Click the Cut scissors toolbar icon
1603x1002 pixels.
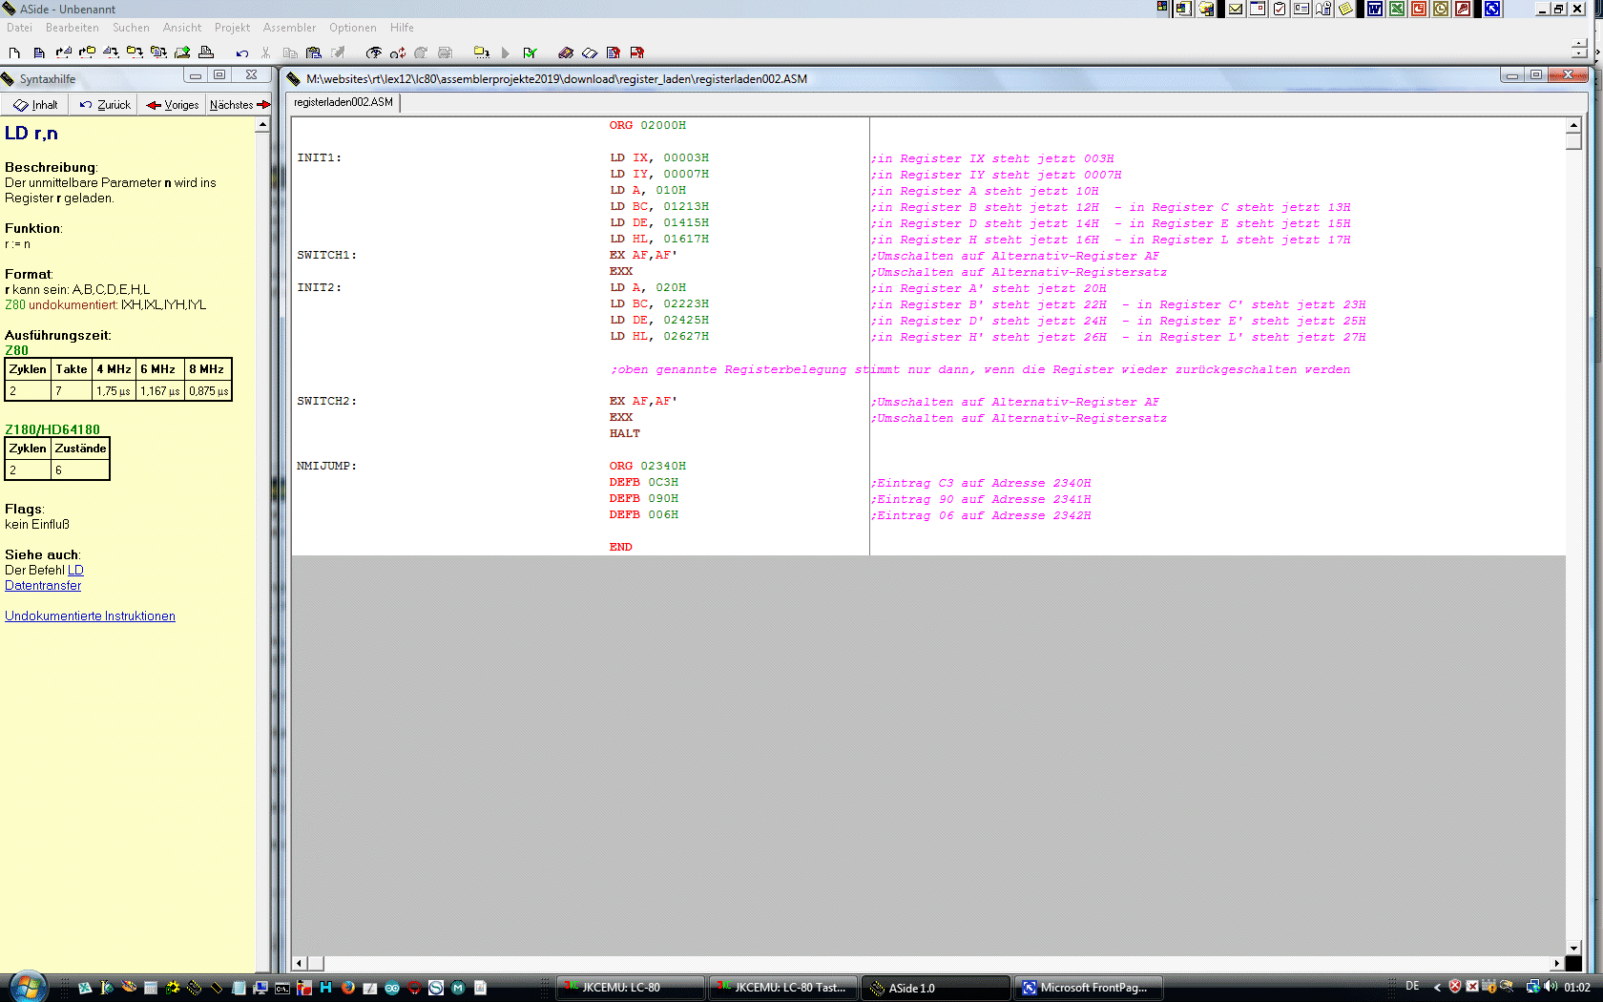(x=266, y=52)
